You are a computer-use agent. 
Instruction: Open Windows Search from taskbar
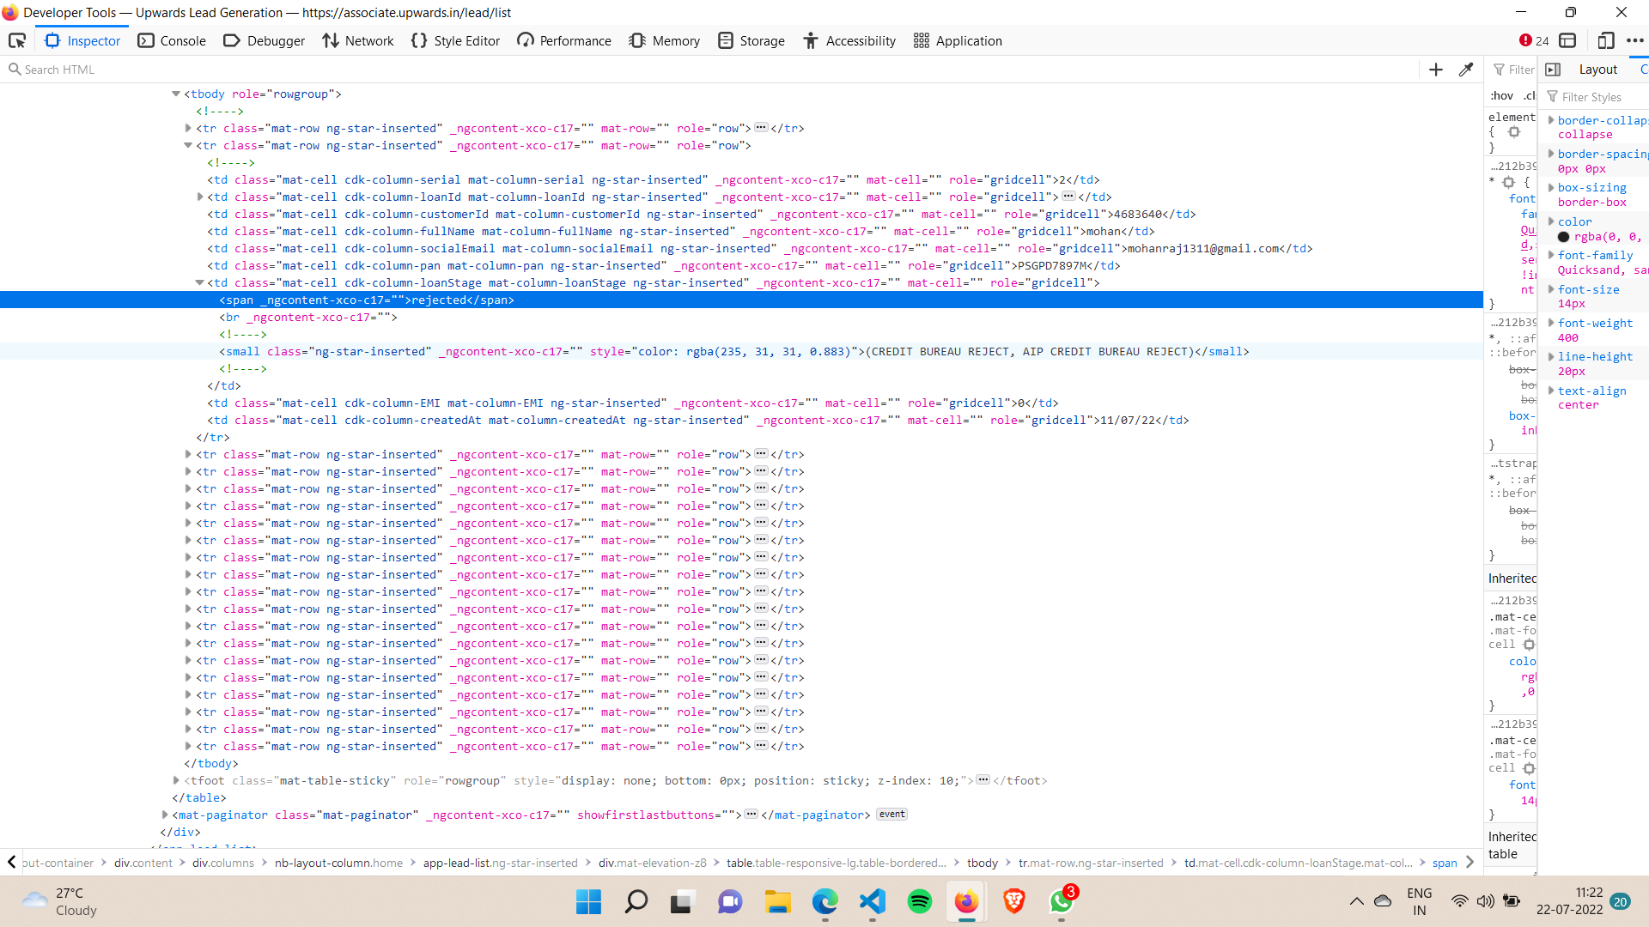click(x=636, y=901)
